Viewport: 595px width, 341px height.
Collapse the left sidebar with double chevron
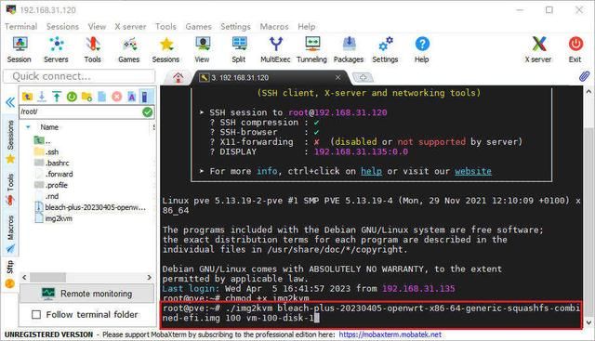point(10,102)
